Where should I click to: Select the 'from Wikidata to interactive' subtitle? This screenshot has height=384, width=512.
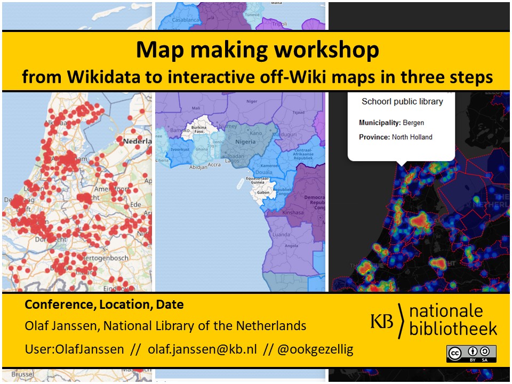pos(257,77)
